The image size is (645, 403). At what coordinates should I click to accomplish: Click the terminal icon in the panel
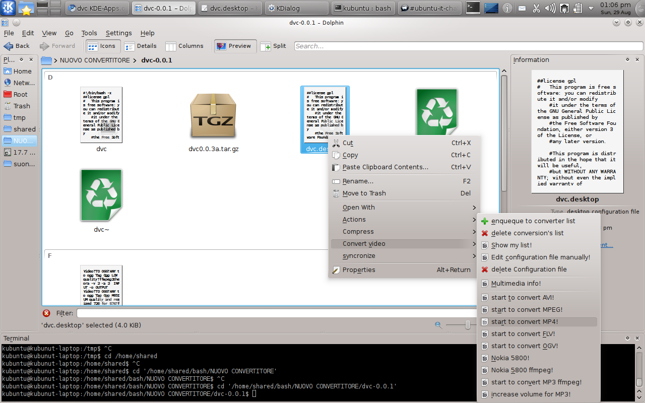(473, 8)
